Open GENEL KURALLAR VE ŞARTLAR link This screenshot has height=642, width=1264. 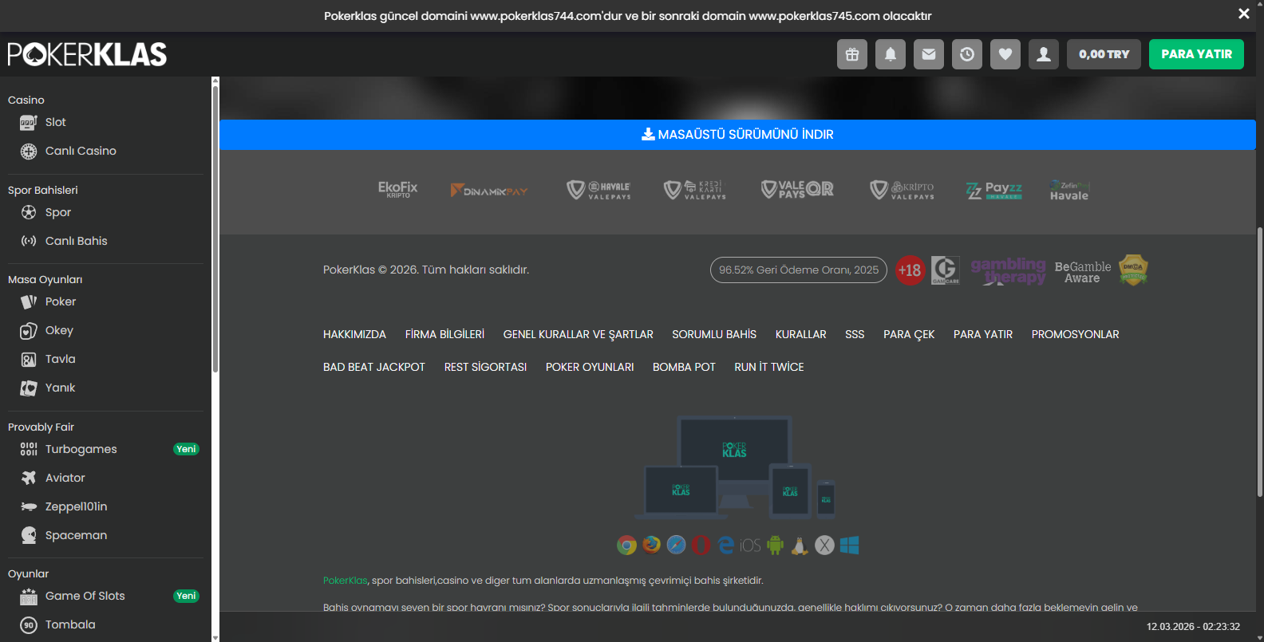(579, 334)
